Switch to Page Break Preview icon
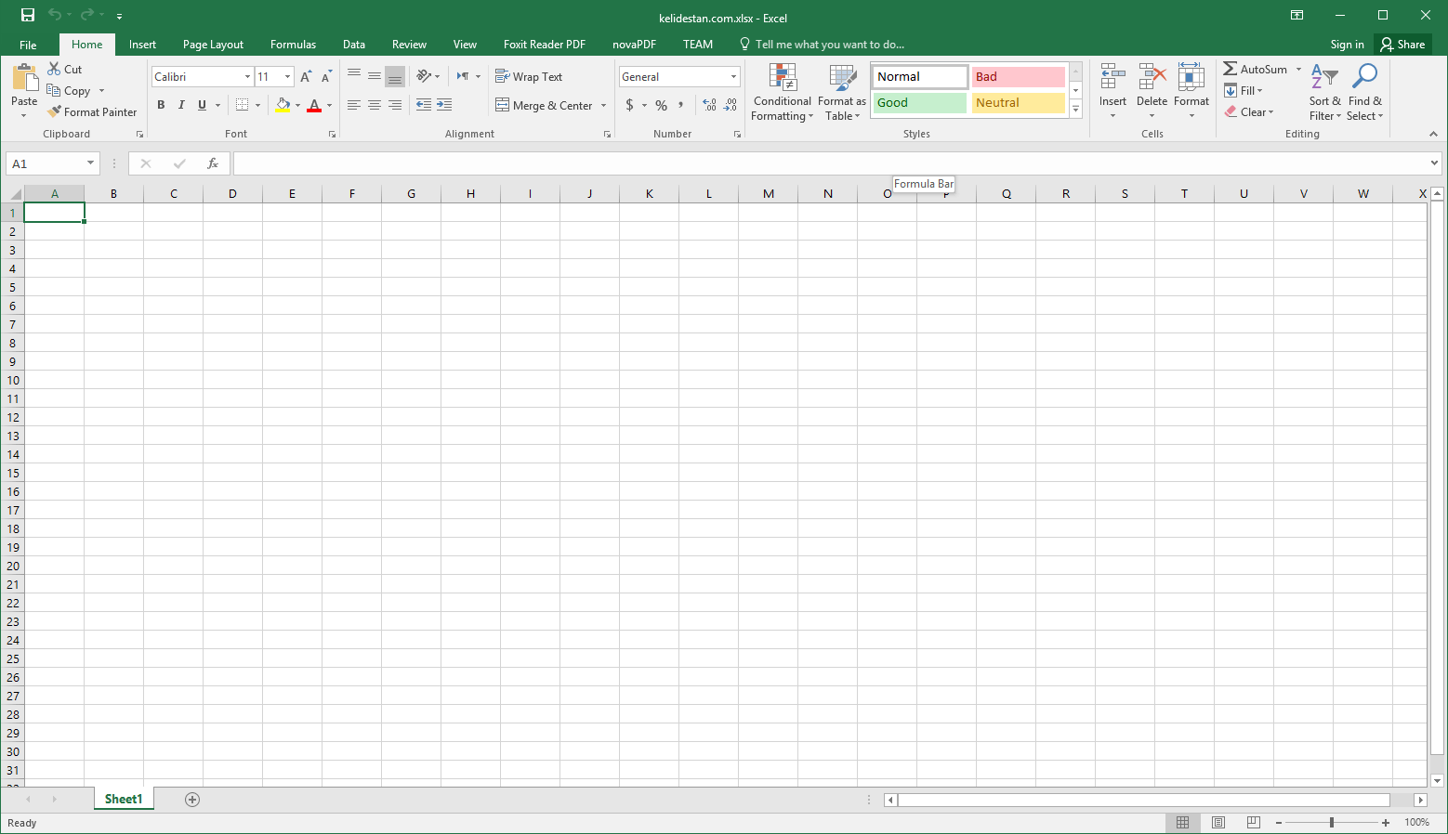 coord(1254,823)
